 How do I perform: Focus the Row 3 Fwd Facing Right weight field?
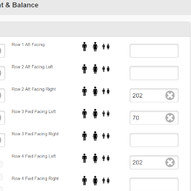pyautogui.click(x=154, y=140)
